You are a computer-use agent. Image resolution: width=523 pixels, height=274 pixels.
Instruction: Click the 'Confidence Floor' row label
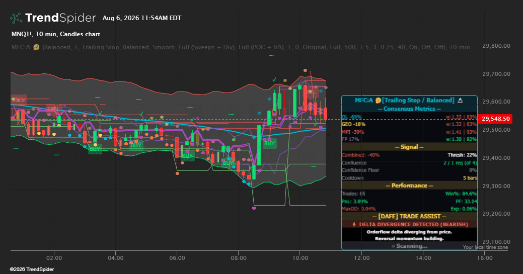coord(360,170)
